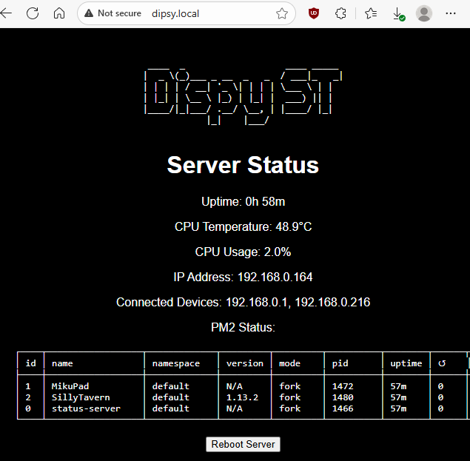This screenshot has width=470, height=461.
Task: Click the namespace column header
Action: pos(176,363)
